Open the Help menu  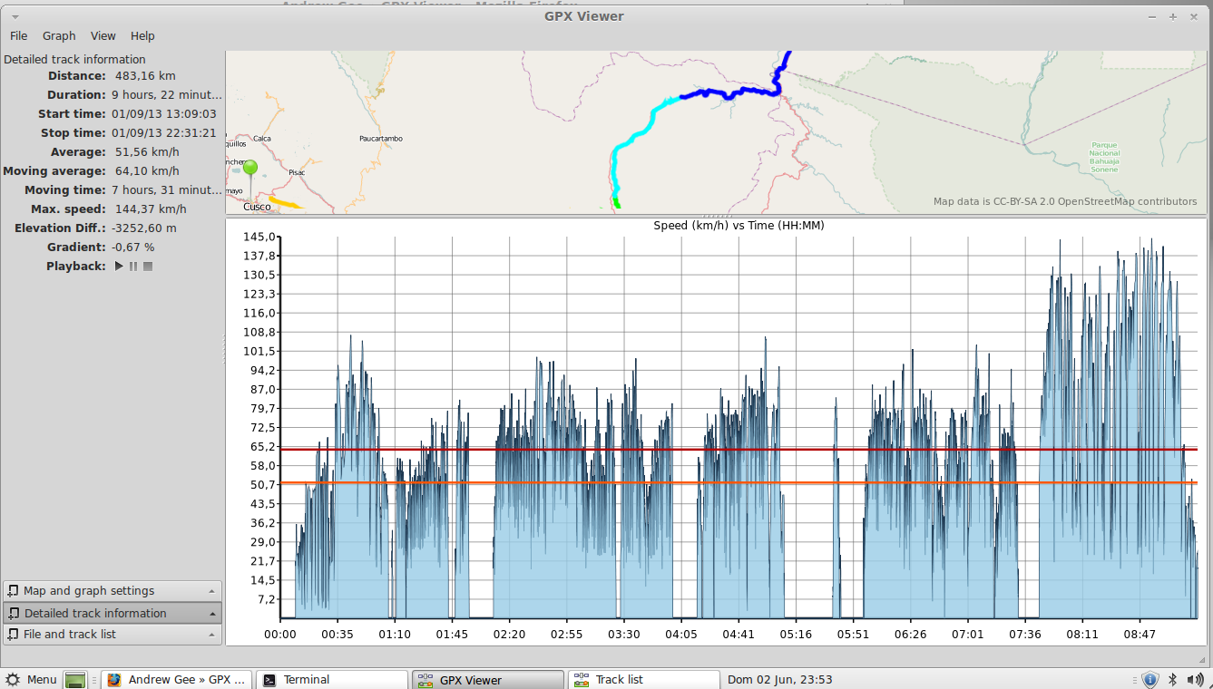point(142,36)
